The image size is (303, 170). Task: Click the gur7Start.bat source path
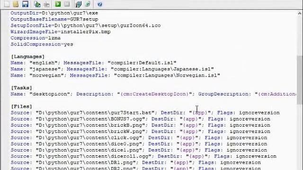[x=95, y=113]
